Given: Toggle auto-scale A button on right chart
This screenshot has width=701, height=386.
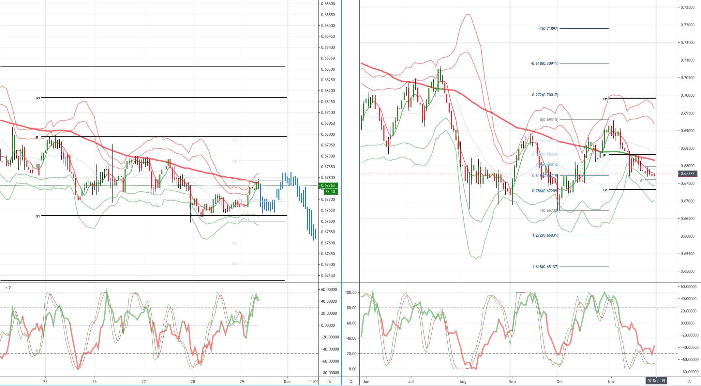Looking at the screenshot, I should point(689,381).
